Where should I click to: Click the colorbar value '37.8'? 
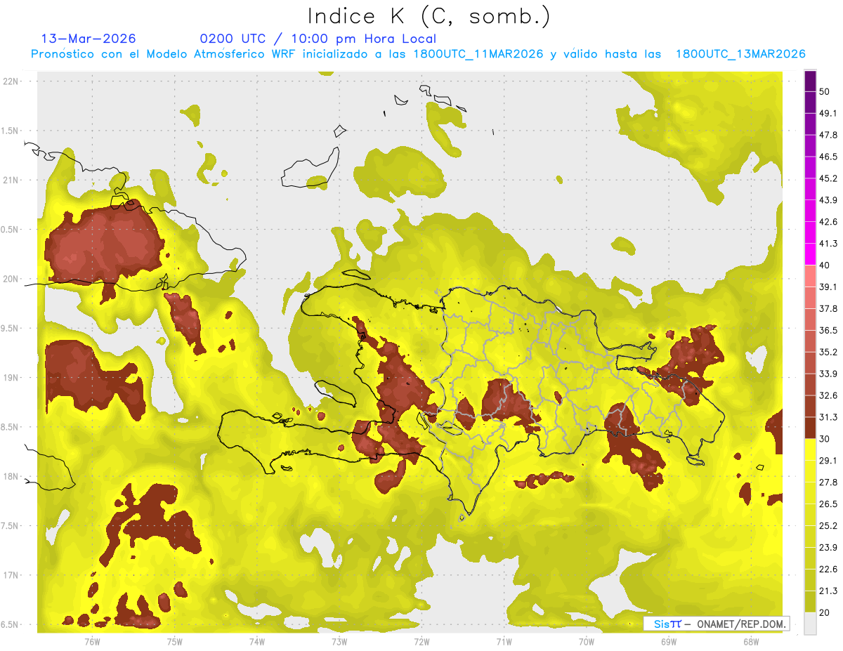pos(828,308)
